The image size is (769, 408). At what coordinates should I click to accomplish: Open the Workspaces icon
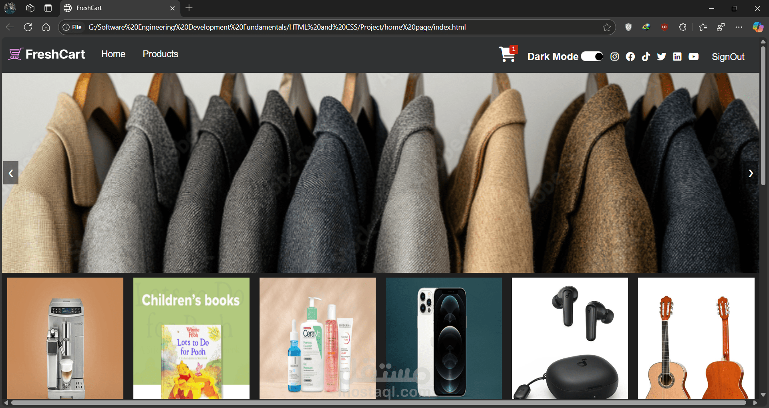click(x=30, y=8)
